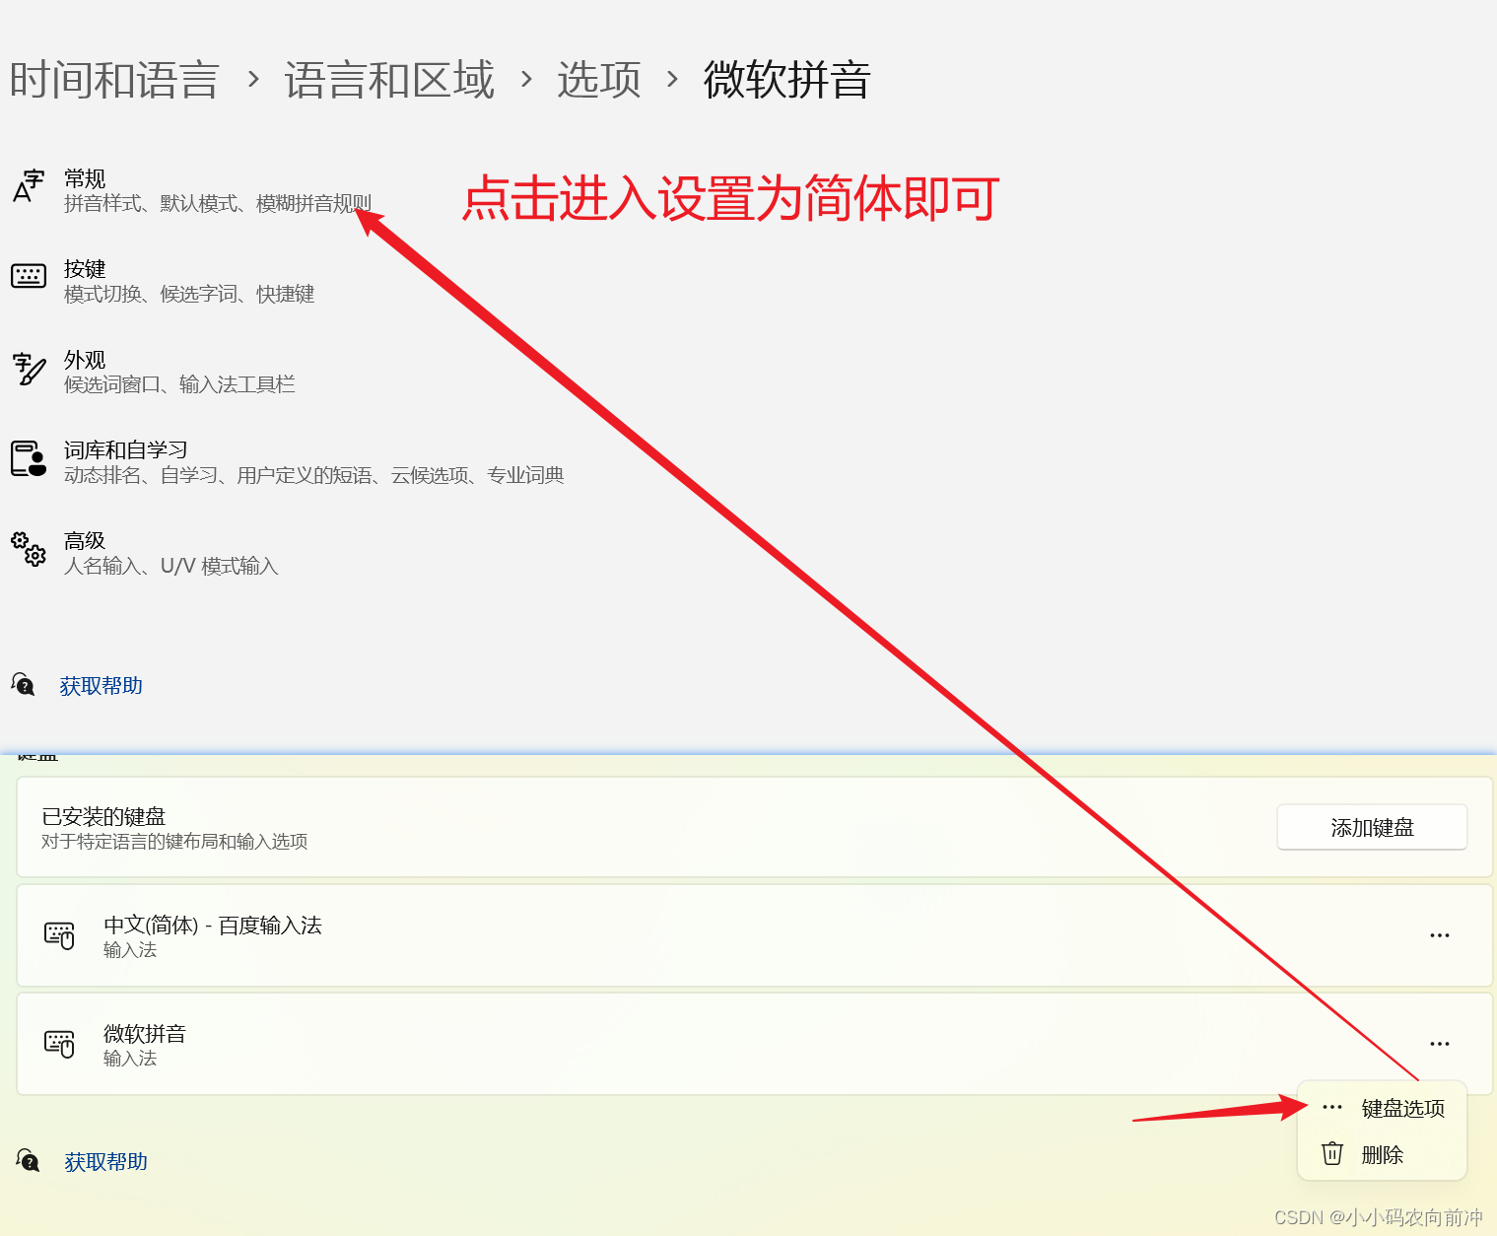This screenshot has height=1236, width=1497.
Task: Select 中文(简体) - 百度输入法 row title
Action: 213,926
